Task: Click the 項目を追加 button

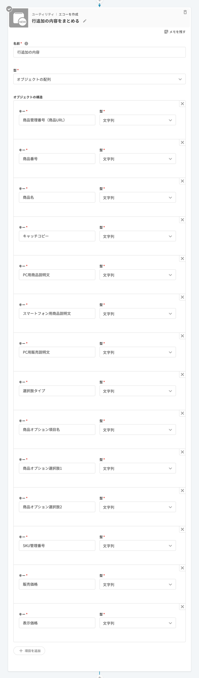Action: tap(29, 651)
